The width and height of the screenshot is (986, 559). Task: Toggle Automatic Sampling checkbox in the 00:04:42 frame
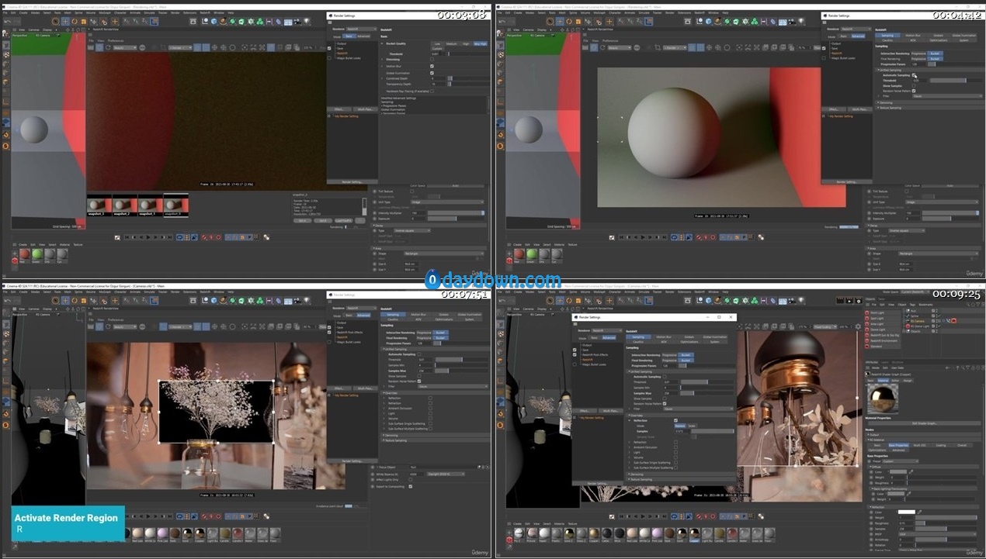coord(915,74)
